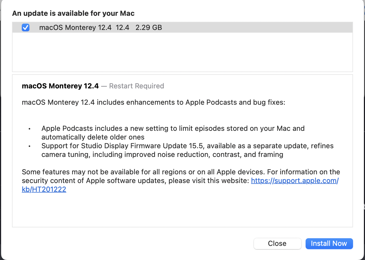Click the 'automatically delete older ones' line
Image resolution: width=365 pixels, height=260 pixels.
[x=93, y=137]
